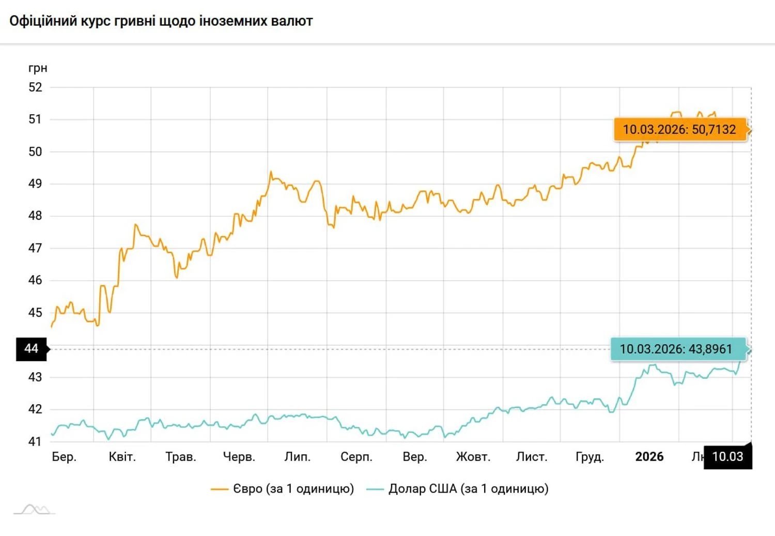Click the teal tooltip showing 43,8961
Viewport: 775px width, 536px height.
tap(676, 349)
